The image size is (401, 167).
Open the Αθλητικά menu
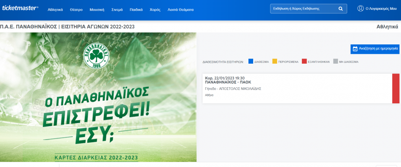55,10
